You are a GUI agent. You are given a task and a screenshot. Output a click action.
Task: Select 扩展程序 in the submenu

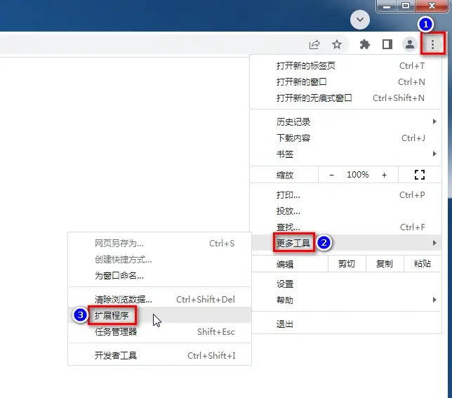point(112,316)
